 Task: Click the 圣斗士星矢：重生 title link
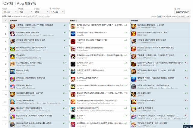point(144,93)
